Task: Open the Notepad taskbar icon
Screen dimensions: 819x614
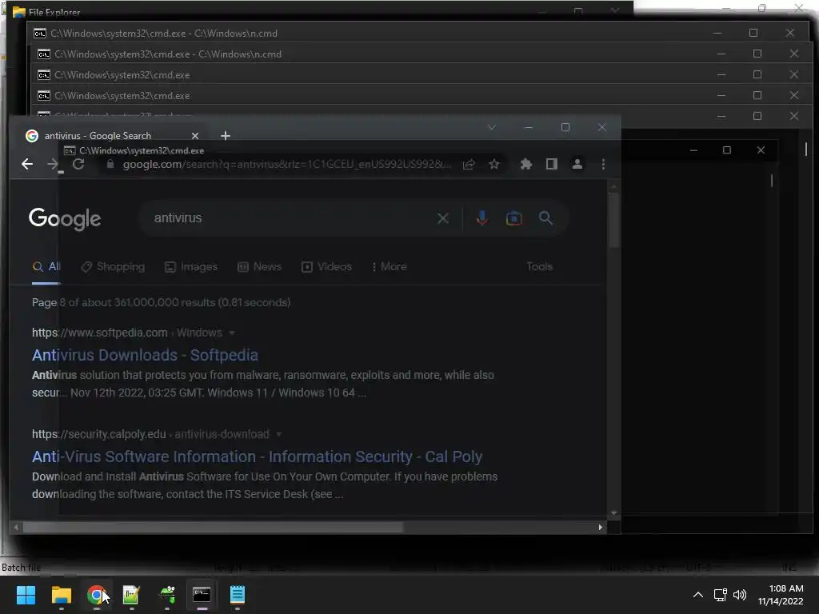Action: (237, 595)
